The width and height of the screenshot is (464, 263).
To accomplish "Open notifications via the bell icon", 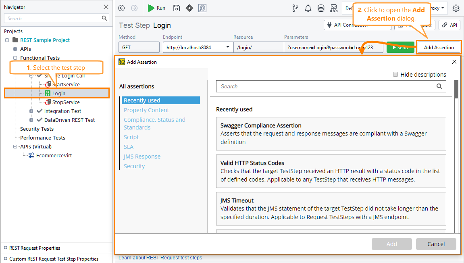I will (x=308, y=8).
